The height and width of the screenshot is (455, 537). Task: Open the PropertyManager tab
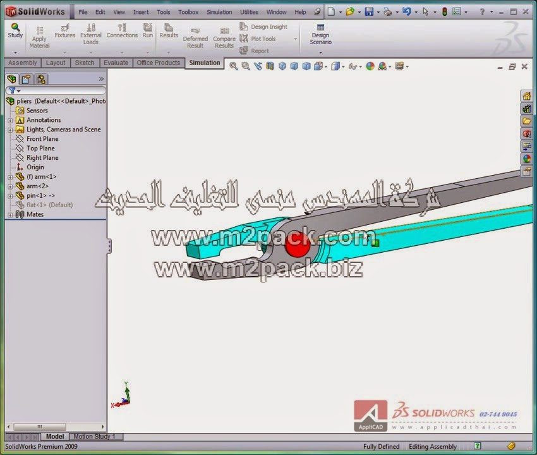pyautogui.click(x=26, y=79)
